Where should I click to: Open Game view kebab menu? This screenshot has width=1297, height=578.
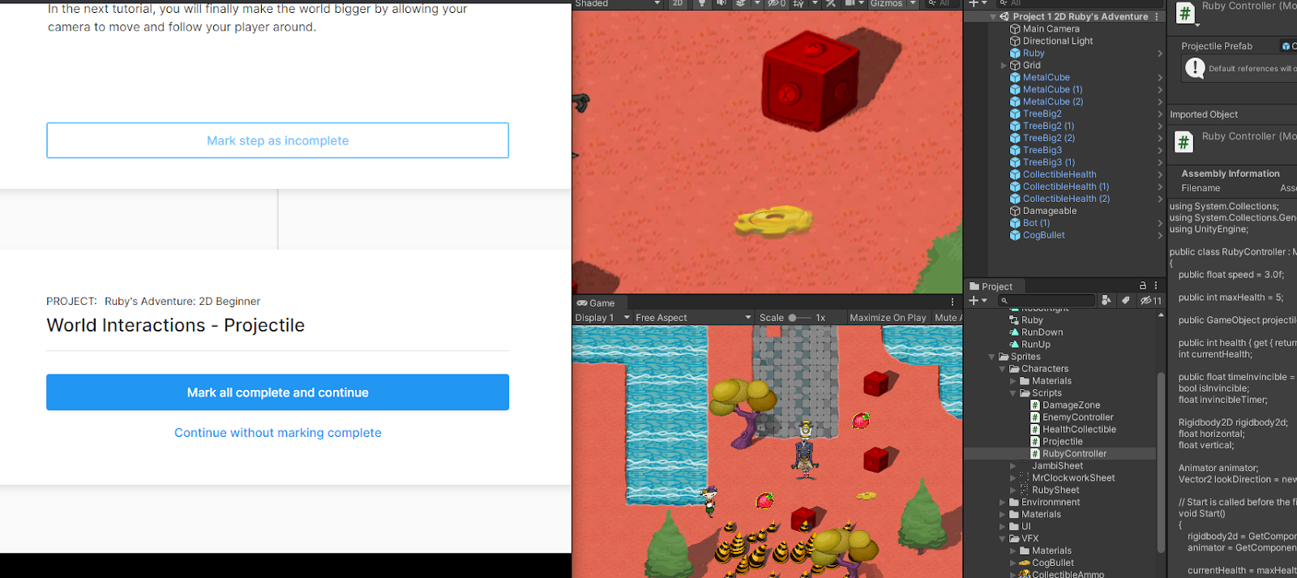pos(952,302)
